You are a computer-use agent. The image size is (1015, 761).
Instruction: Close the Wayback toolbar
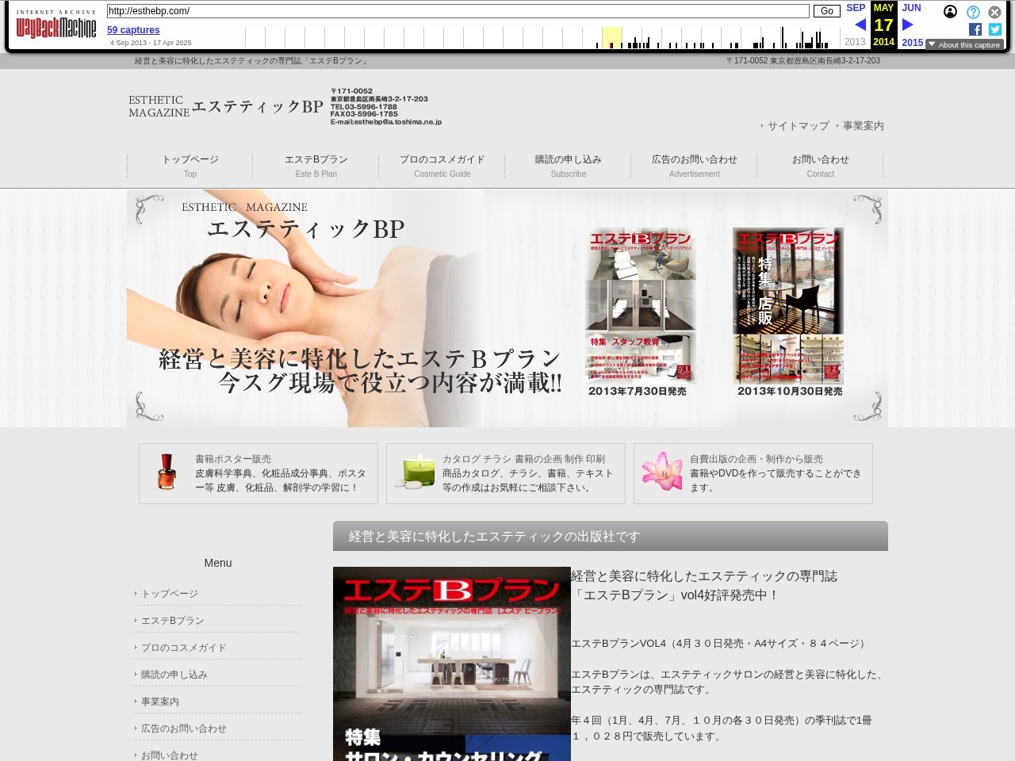994,12
